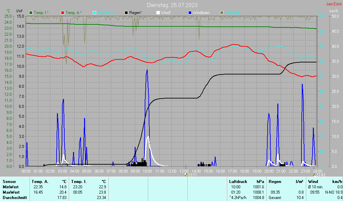
Task: Click the 'Temp. A.' column header
Action: point(40,182)
